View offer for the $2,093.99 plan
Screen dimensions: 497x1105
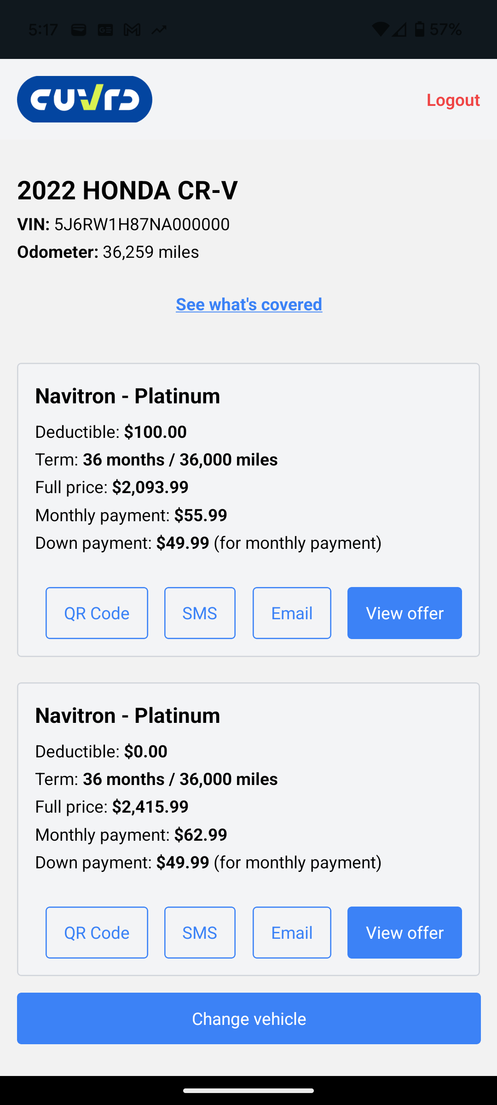(405, 613)
